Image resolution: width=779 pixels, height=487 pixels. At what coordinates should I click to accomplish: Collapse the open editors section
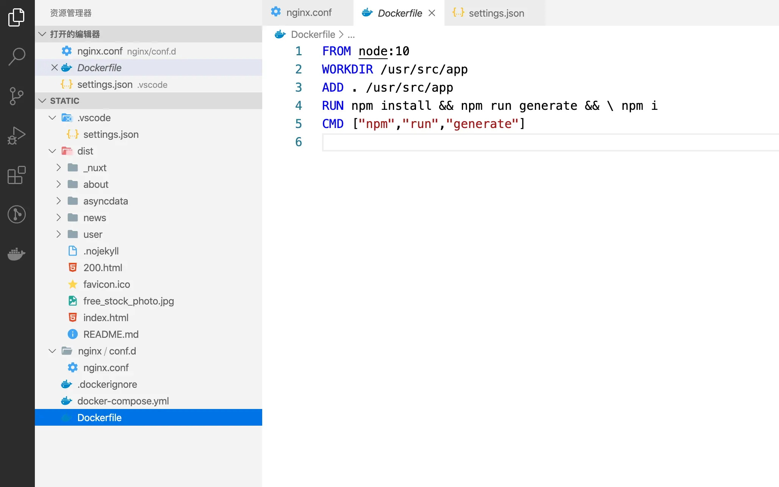tap(42, 34)
